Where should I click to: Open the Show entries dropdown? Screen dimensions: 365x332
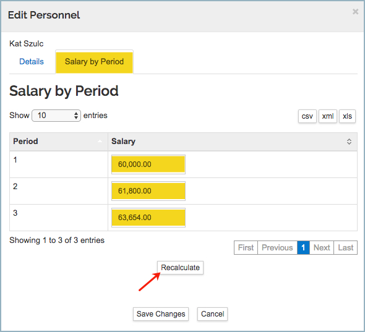pos(56,116)
